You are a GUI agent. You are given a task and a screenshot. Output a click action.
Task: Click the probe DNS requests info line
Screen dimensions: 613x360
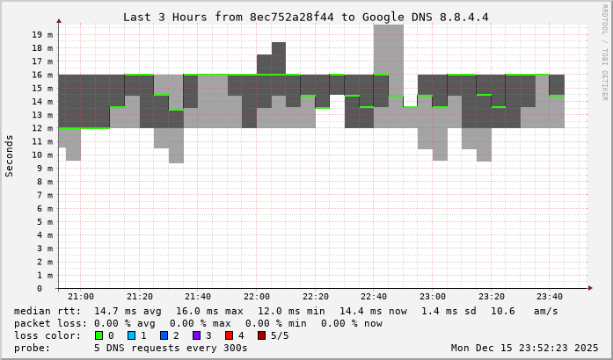pyautogui.click(x=132, y=348)
